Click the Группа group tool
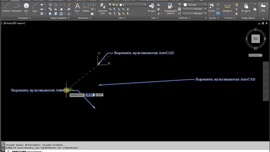 [x=211, y=8]
